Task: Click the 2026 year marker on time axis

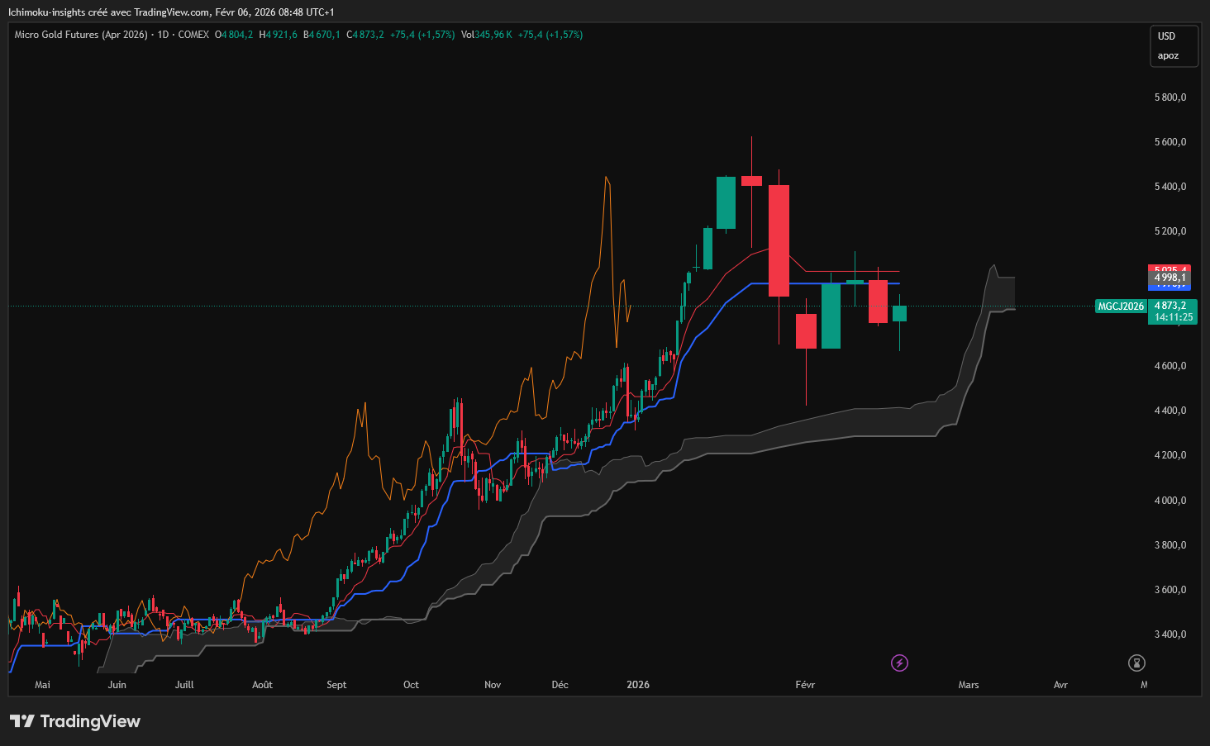Action: tap(638, 685)
